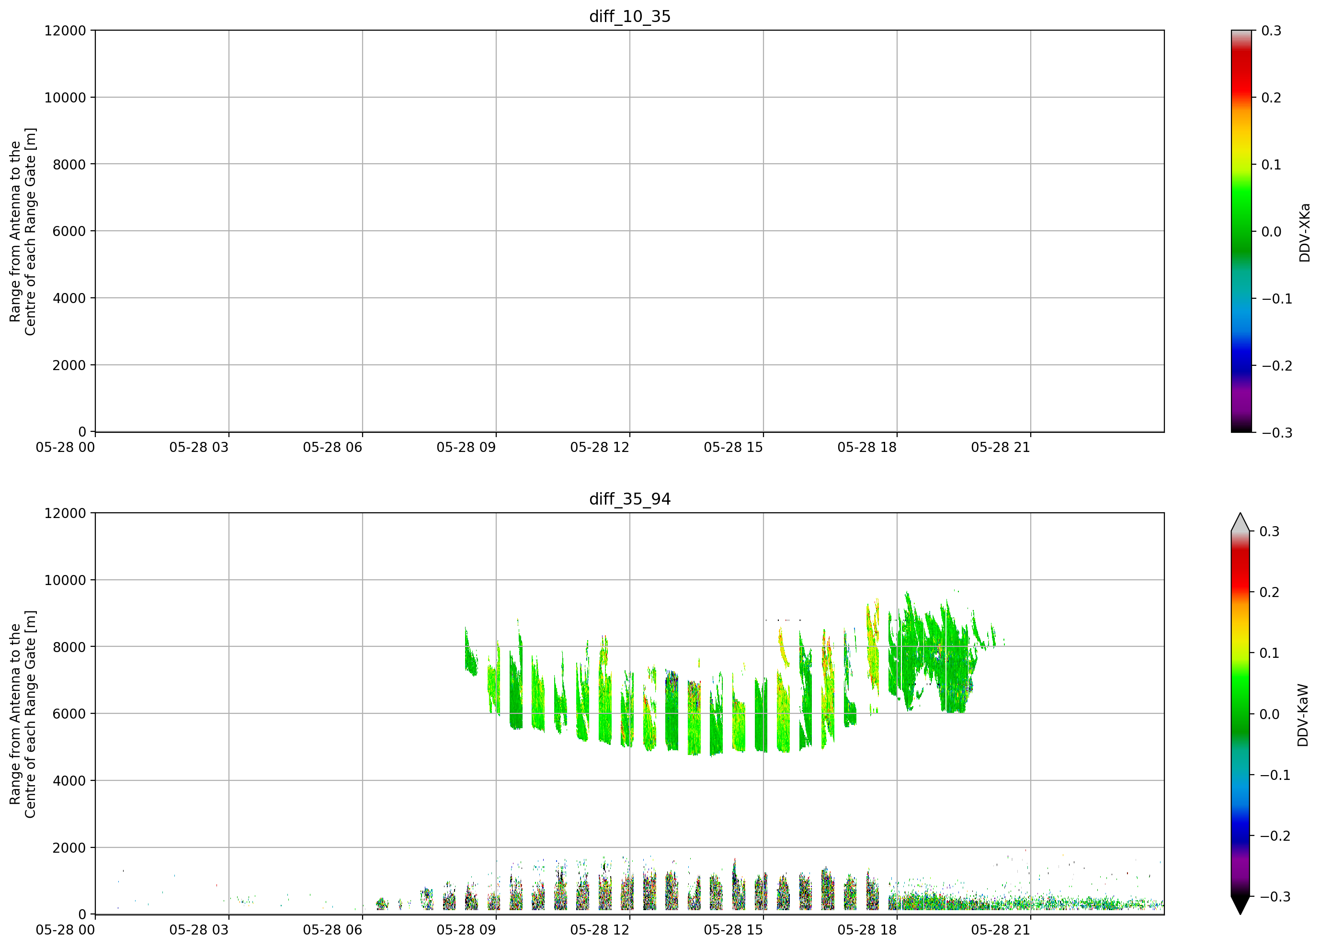Click the 05-28 18 x-tick under diff_35_94
Screen dimensions: 1321x947
(867, 930)
